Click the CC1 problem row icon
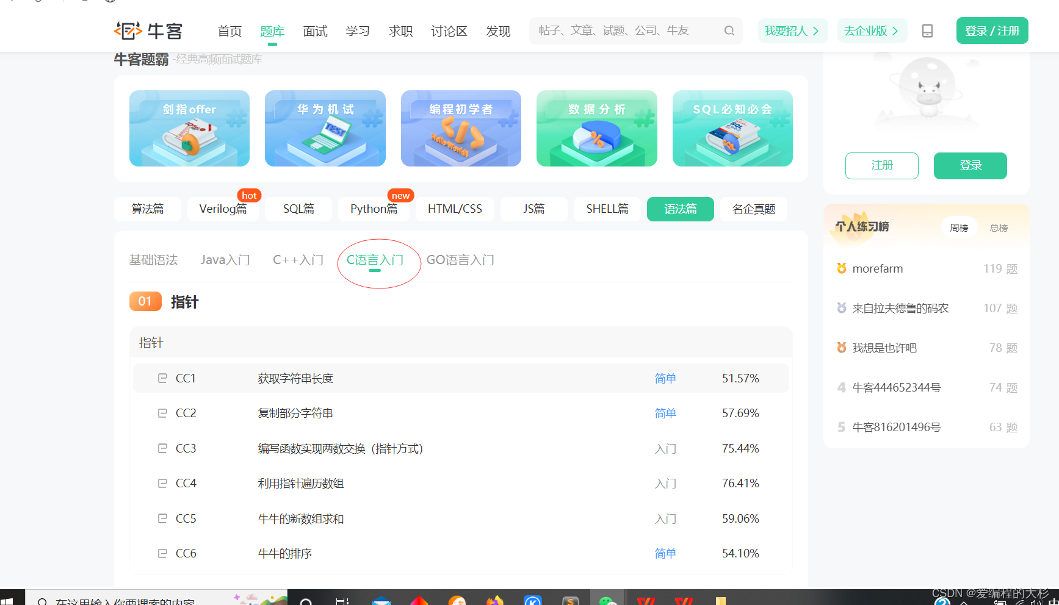This screenshot has height=605, width=1059. pyautogui.click(x=162, y=378)
